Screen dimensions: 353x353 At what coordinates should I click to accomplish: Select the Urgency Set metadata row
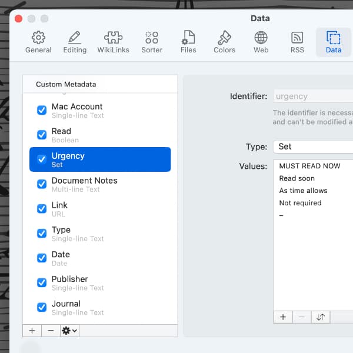point(100,159)
